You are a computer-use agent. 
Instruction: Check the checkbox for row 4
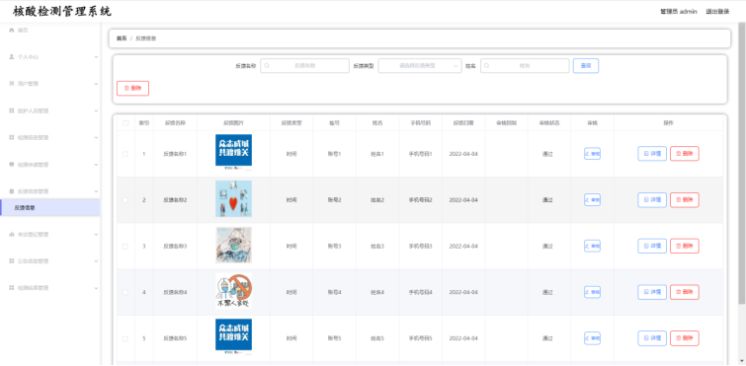click(125, 292)
